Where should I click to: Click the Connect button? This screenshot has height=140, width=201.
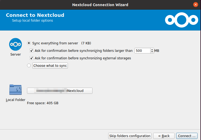pos(187,136)
